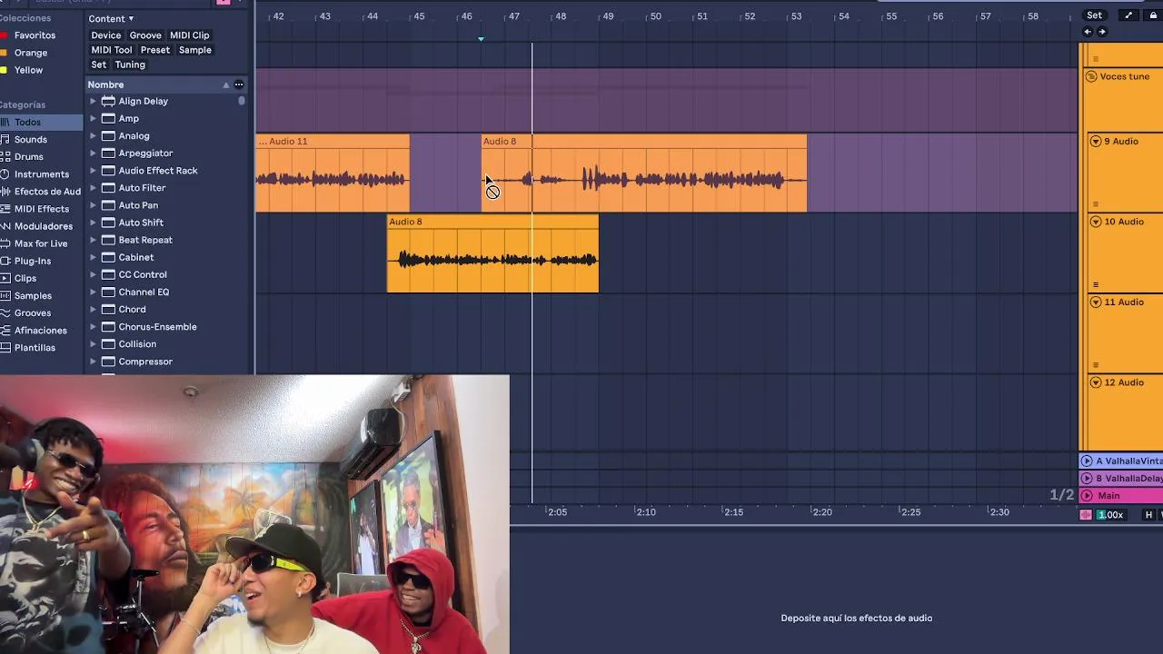Click the Compressor device folder icon
Image resolution: width=1163 pixels, height=654 pixels.
108,362
